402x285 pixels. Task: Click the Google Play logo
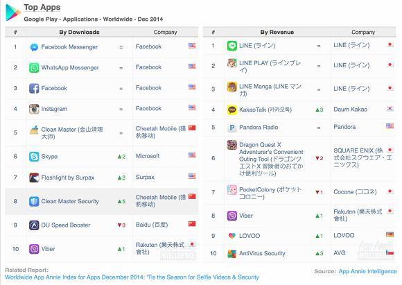pyautogui.click(x=12, y=12)
